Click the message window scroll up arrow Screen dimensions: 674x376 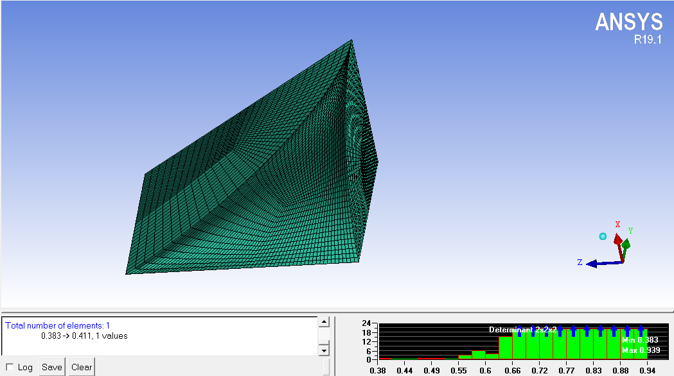point(324,322)
